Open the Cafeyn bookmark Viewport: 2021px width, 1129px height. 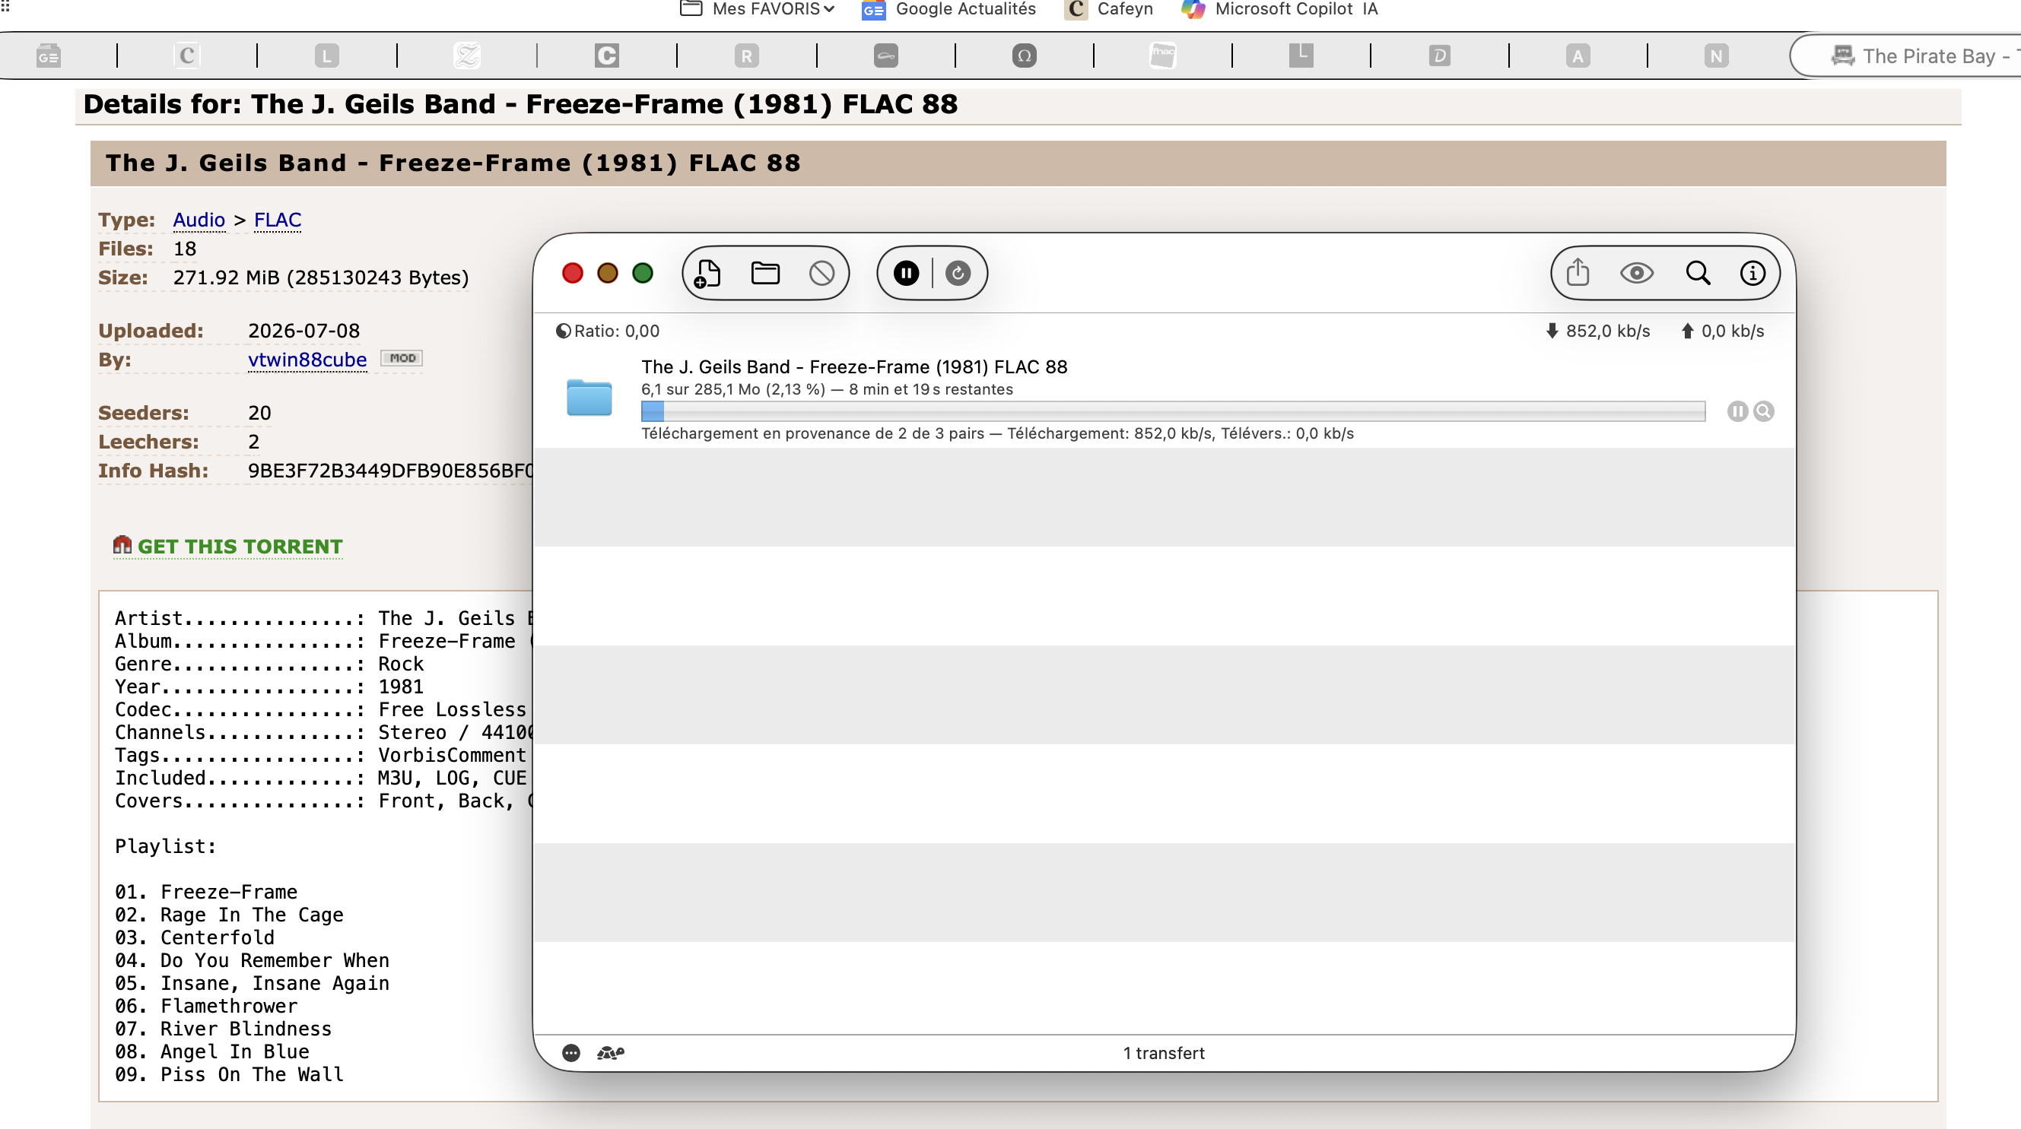(1108, 9)
